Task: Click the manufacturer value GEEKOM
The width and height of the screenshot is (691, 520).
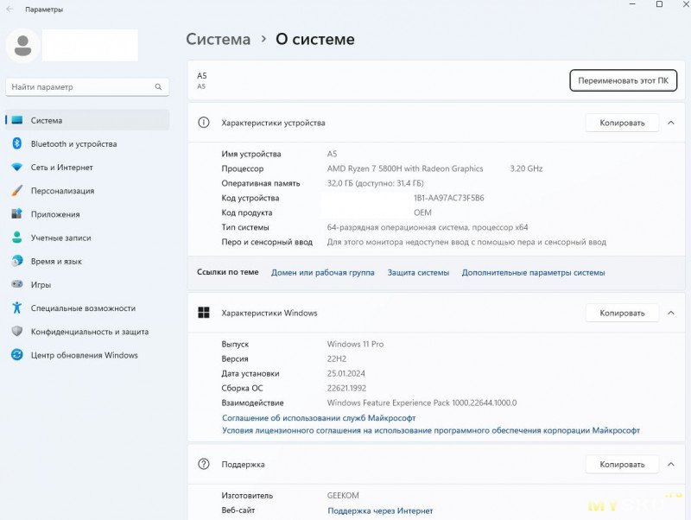Action: click(x=343, y=495)
